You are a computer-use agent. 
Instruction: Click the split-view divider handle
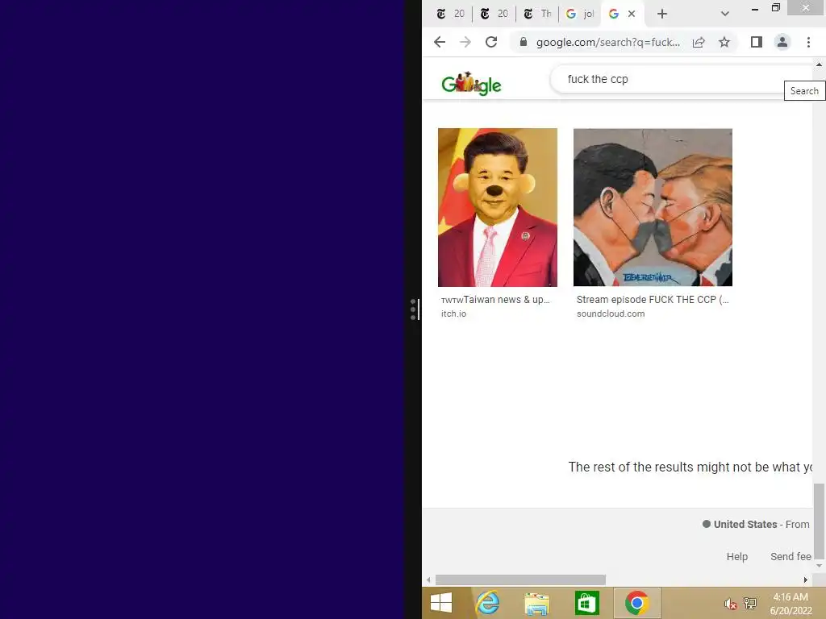click(414, 309)
